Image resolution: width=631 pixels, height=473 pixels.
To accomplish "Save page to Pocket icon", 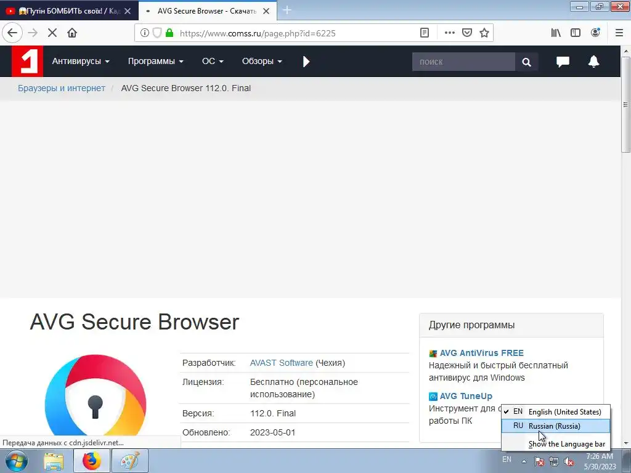I will pyautogui.click(x=467, y=33).
